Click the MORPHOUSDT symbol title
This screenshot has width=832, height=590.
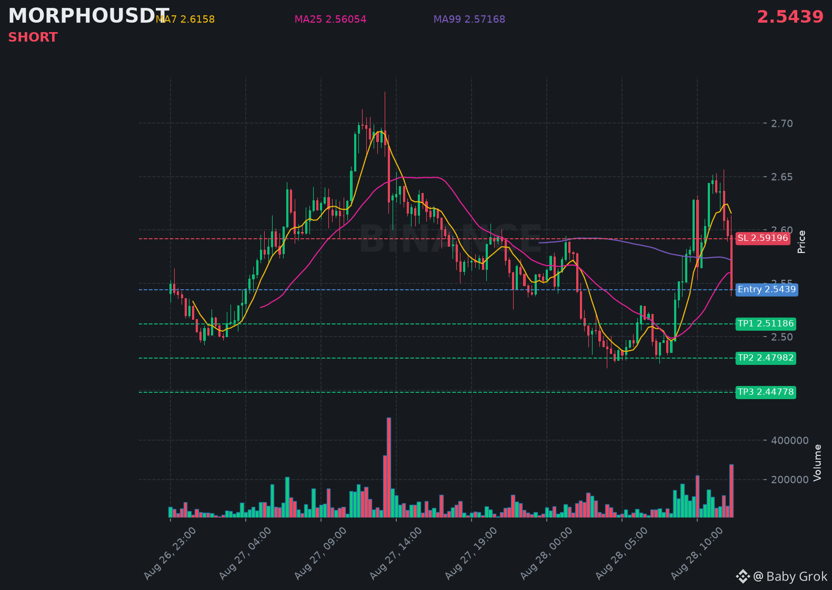(88, 16)
